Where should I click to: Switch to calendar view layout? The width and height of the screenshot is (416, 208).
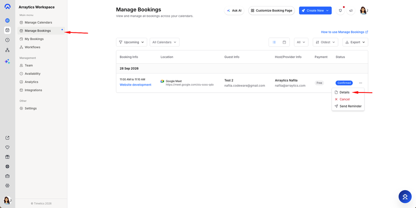point(284,42)
